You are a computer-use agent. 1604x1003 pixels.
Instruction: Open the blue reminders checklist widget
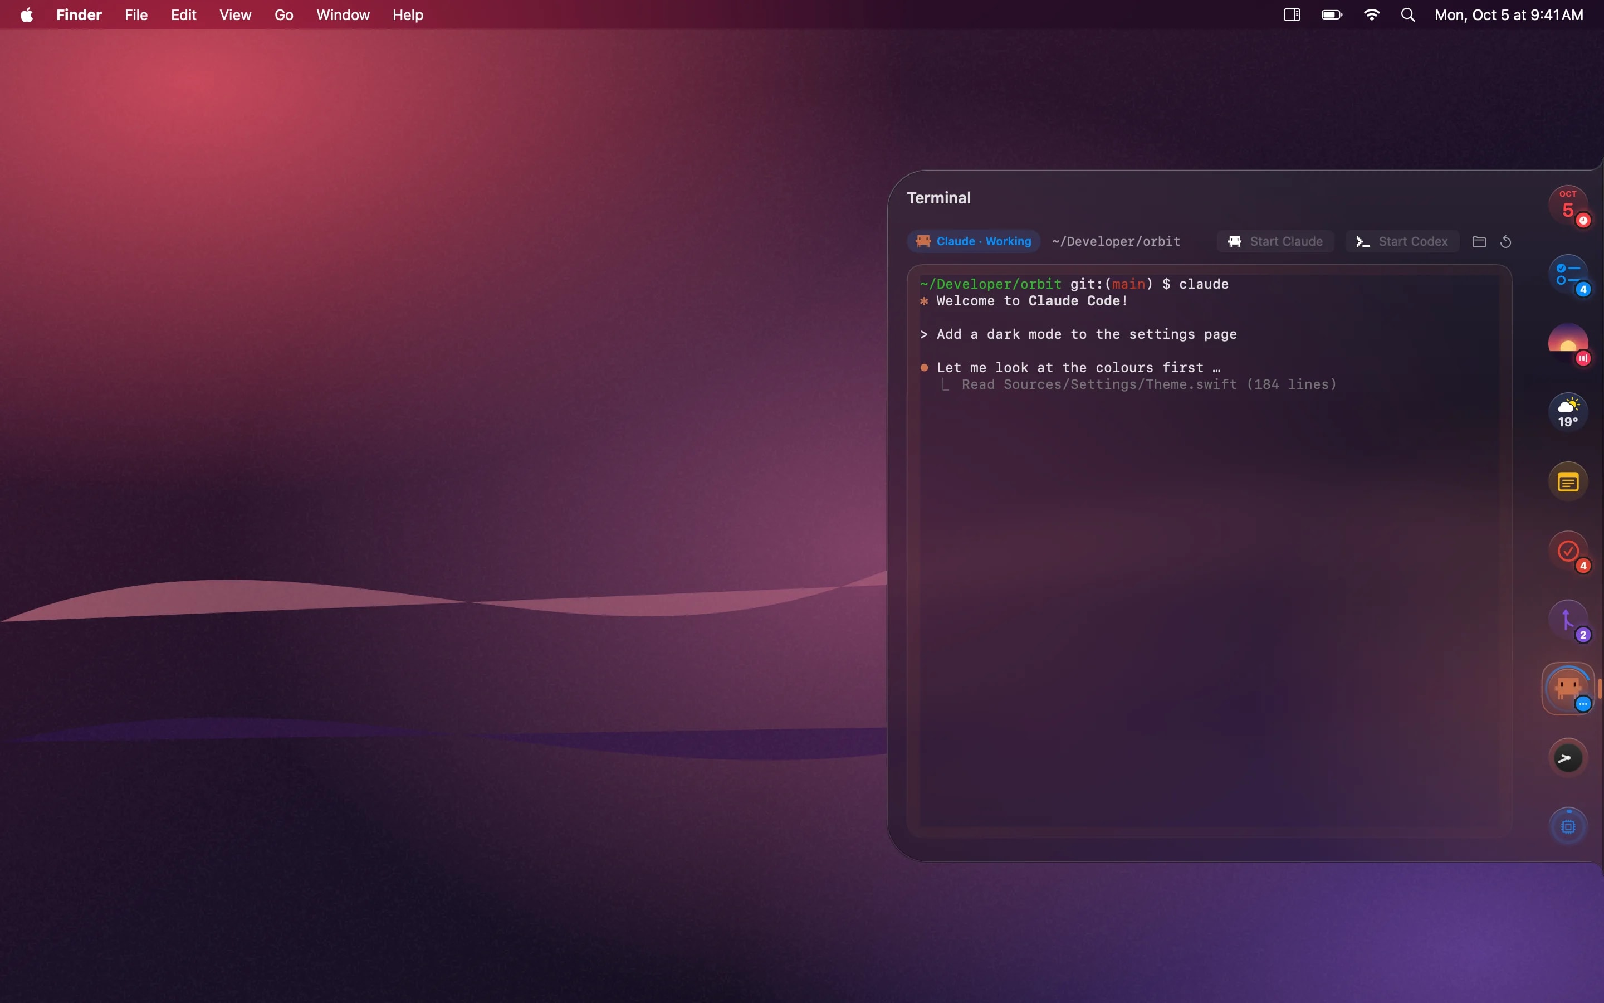[x=1568, y=274]
